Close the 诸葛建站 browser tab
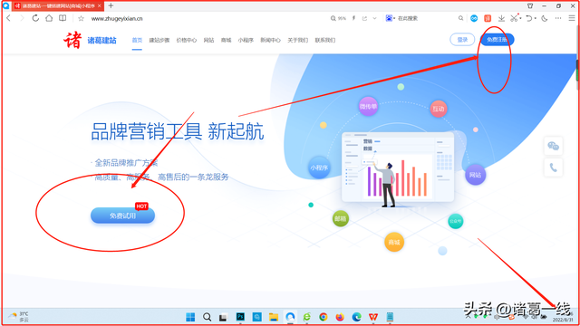Screen dimensions: 580x326 pos(99,6)
